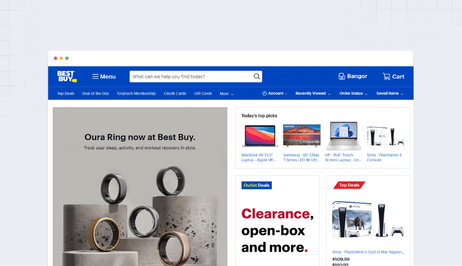Screen dimensions: 462x266
Task: Select Deal of the Day
Action: tap(95, 94)
